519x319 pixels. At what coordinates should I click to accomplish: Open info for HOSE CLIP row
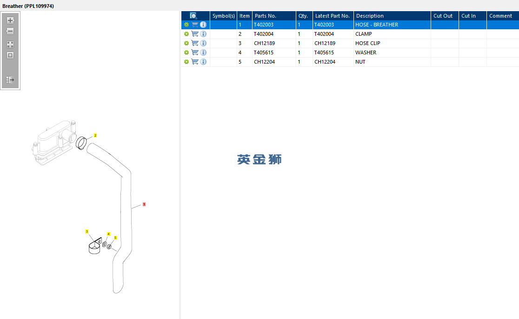[203, 43]
